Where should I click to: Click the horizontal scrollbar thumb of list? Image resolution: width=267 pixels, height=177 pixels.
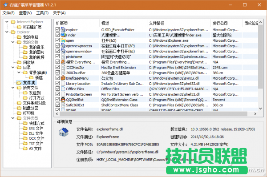[x=153, y=114]
